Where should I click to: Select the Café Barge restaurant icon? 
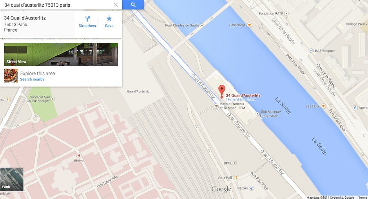250,25
